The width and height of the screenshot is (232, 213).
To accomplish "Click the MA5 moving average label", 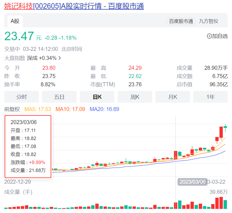I will pos(38,109).
